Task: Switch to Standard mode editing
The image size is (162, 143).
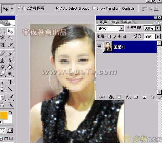Action: pyautogui.click(x=3, y=131)
